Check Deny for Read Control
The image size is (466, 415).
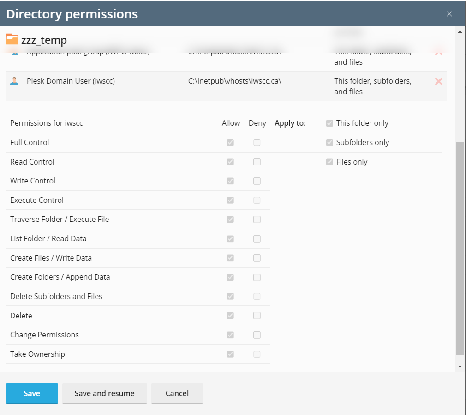coord(257,162)
